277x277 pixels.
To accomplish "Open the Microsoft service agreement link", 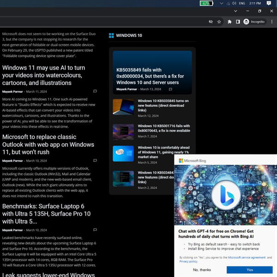I will [247, 257].
